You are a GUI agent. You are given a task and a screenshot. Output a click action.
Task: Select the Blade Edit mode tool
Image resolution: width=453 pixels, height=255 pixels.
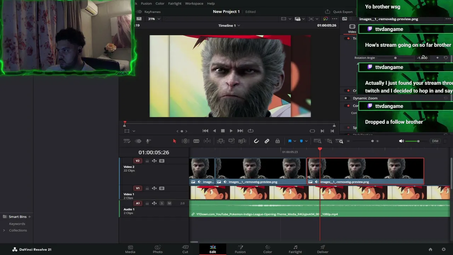[x=207, y=141]
